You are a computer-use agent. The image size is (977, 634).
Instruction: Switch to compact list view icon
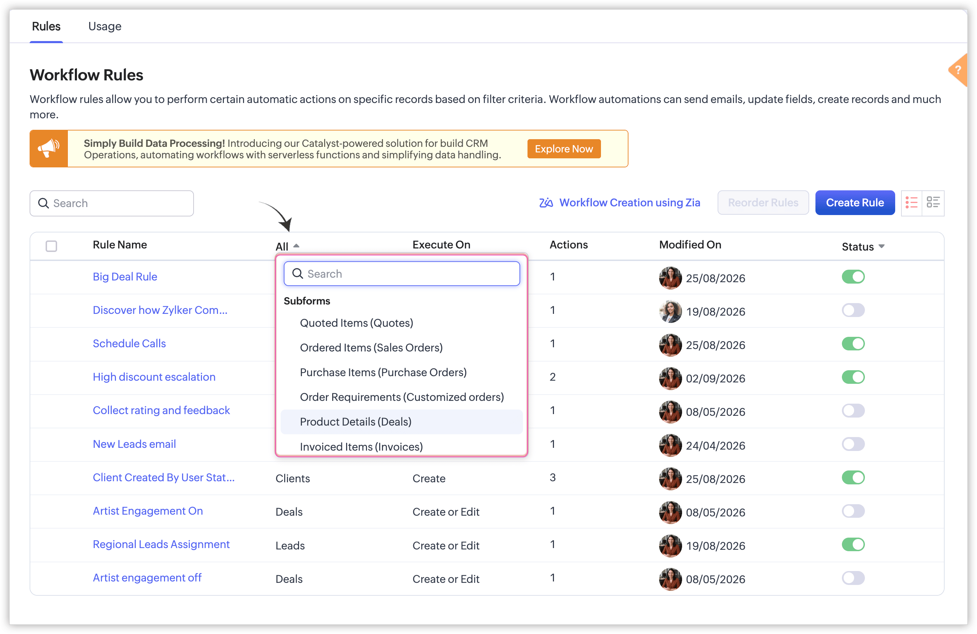tap(911, 203)
